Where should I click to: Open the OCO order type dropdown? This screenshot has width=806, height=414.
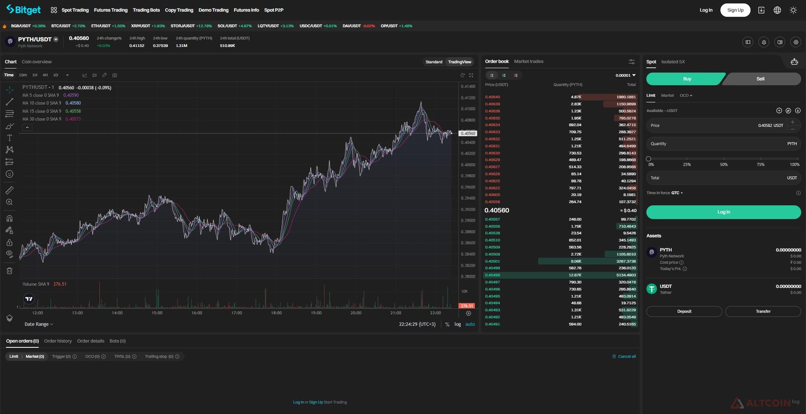pyautogui.click(x=686, y=96)
